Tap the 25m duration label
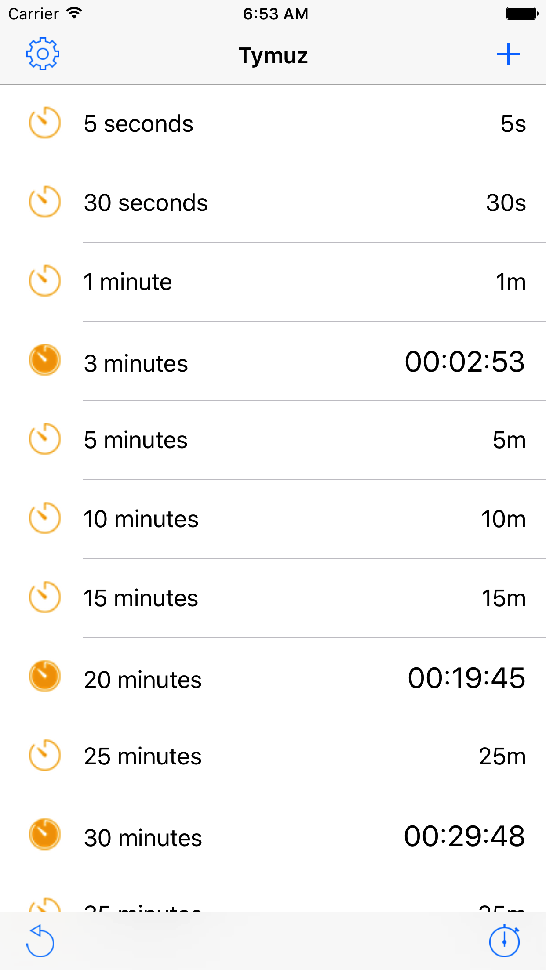Viewport: 546px width, 970px height. (x=502, y=756)
